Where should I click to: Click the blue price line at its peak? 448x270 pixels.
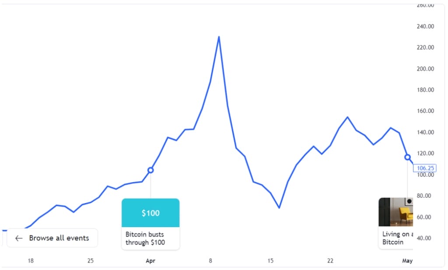[x=219, y=37]
